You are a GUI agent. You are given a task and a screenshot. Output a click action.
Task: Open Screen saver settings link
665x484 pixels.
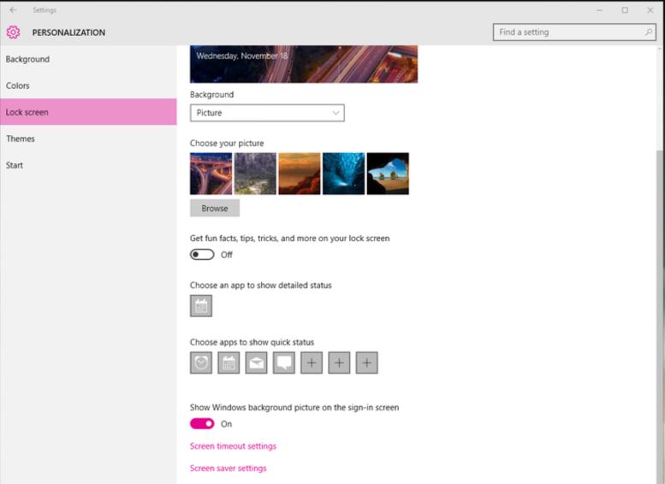[229, 468]
